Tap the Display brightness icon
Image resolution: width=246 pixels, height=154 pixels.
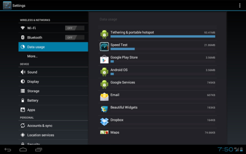[23, 82]
